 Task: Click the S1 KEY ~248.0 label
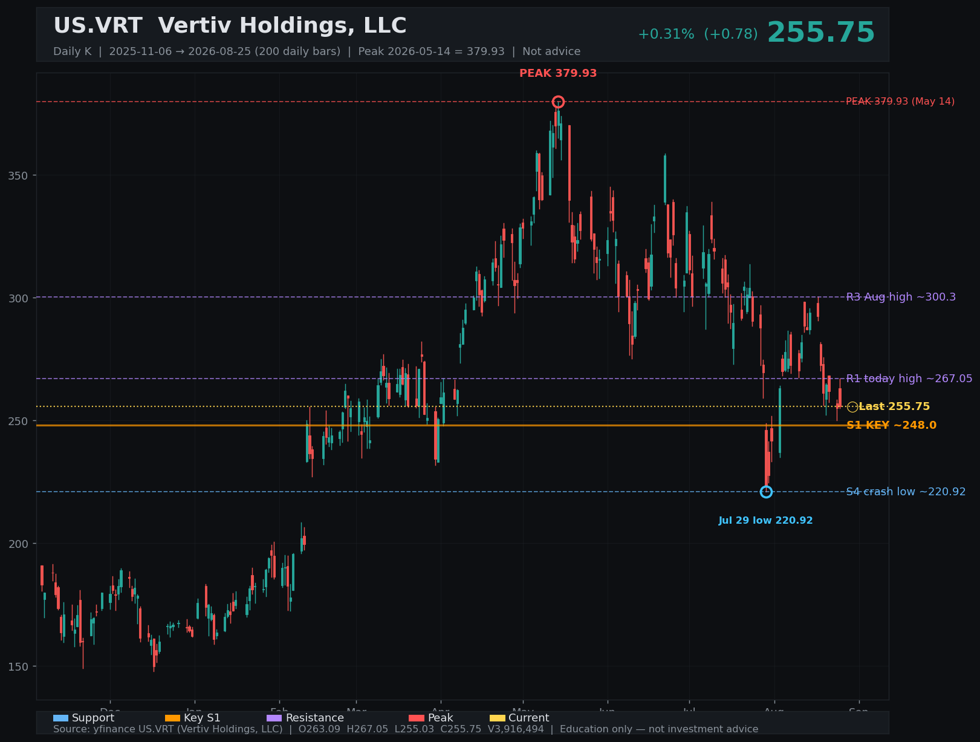891,425
